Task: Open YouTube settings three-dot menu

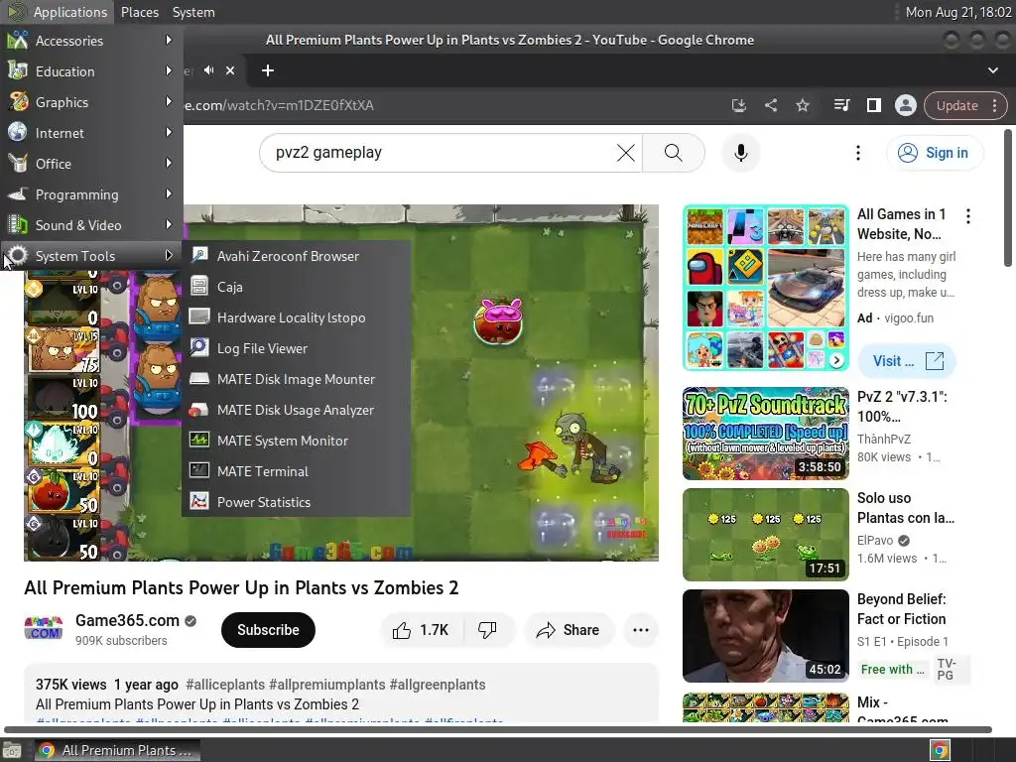Action: pyautogui.click(x=858, y=153)
